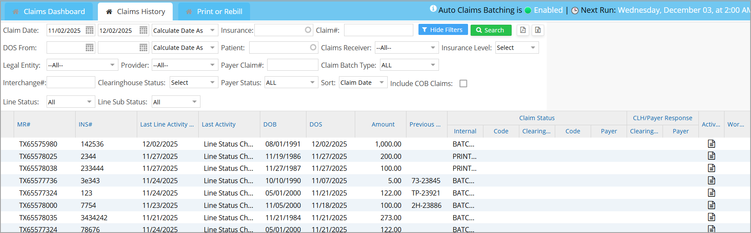Screen dimensions: 751x233
Task: Click the Insurance field lookup circle
Action: pyautogui.click(x=308, y=30)
